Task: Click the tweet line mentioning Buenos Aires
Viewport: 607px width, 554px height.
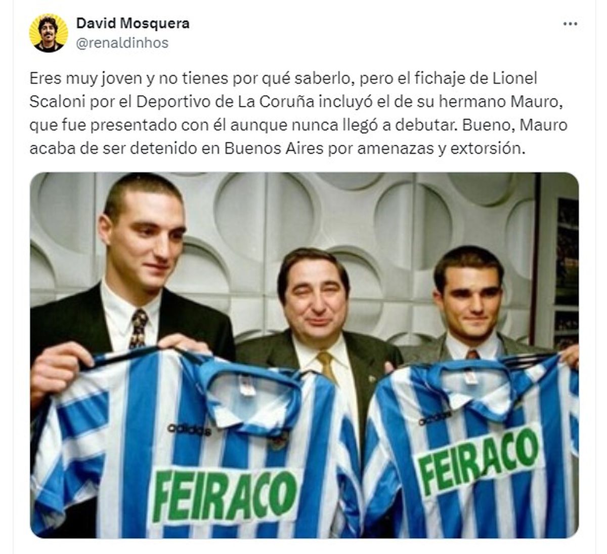Action: [275, 148]
